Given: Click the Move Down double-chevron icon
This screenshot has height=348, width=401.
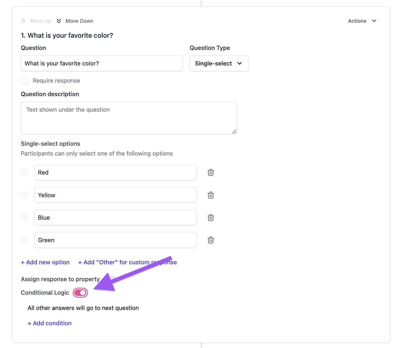Looking at the screenshot, I should tap(59, 21).
